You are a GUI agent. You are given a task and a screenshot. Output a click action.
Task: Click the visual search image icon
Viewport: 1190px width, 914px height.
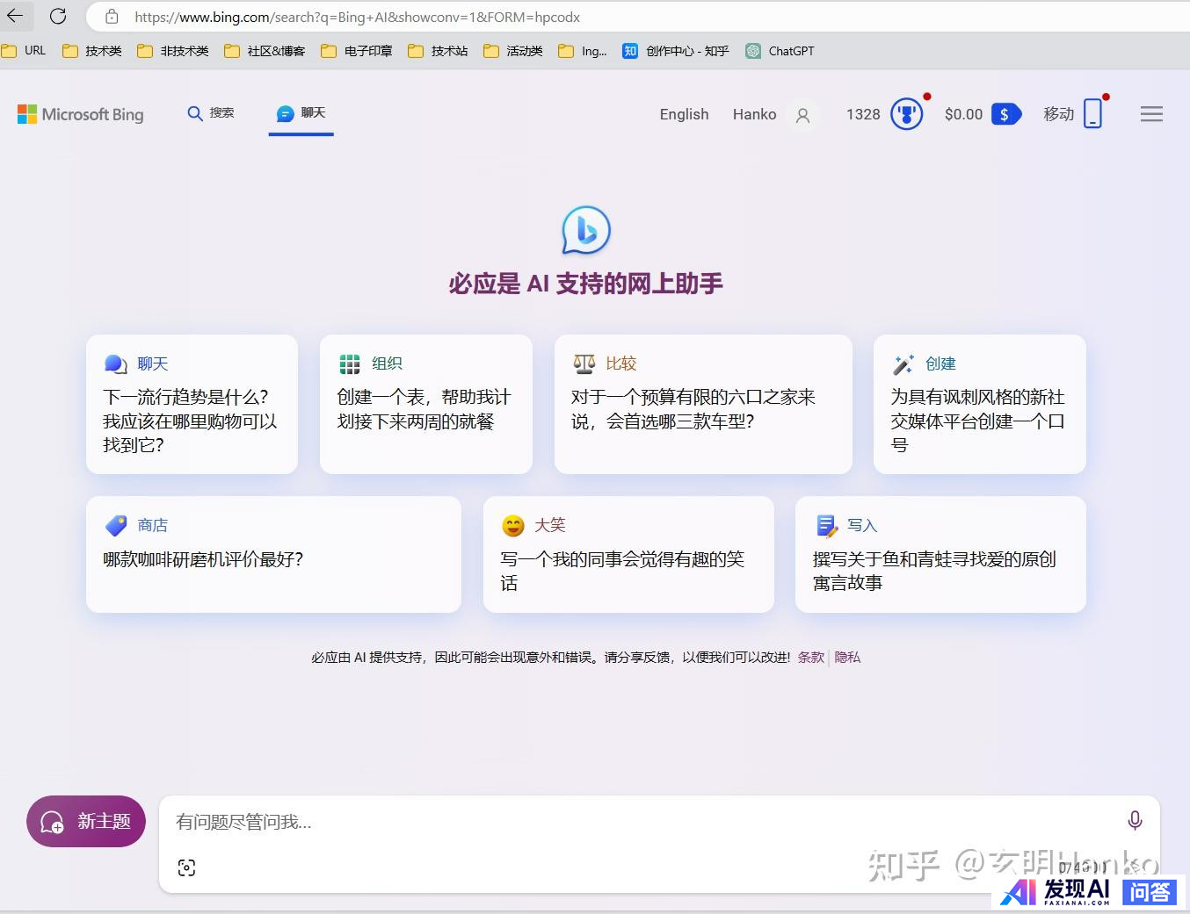[x=186, y=867]
